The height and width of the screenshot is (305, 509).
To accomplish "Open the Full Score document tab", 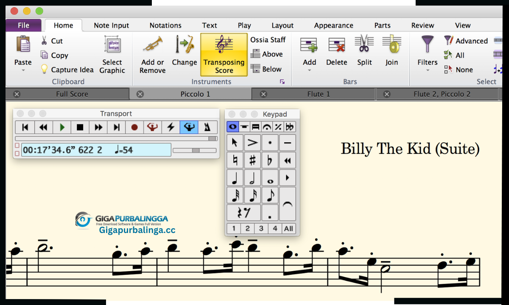I will [x=68, y=94].
